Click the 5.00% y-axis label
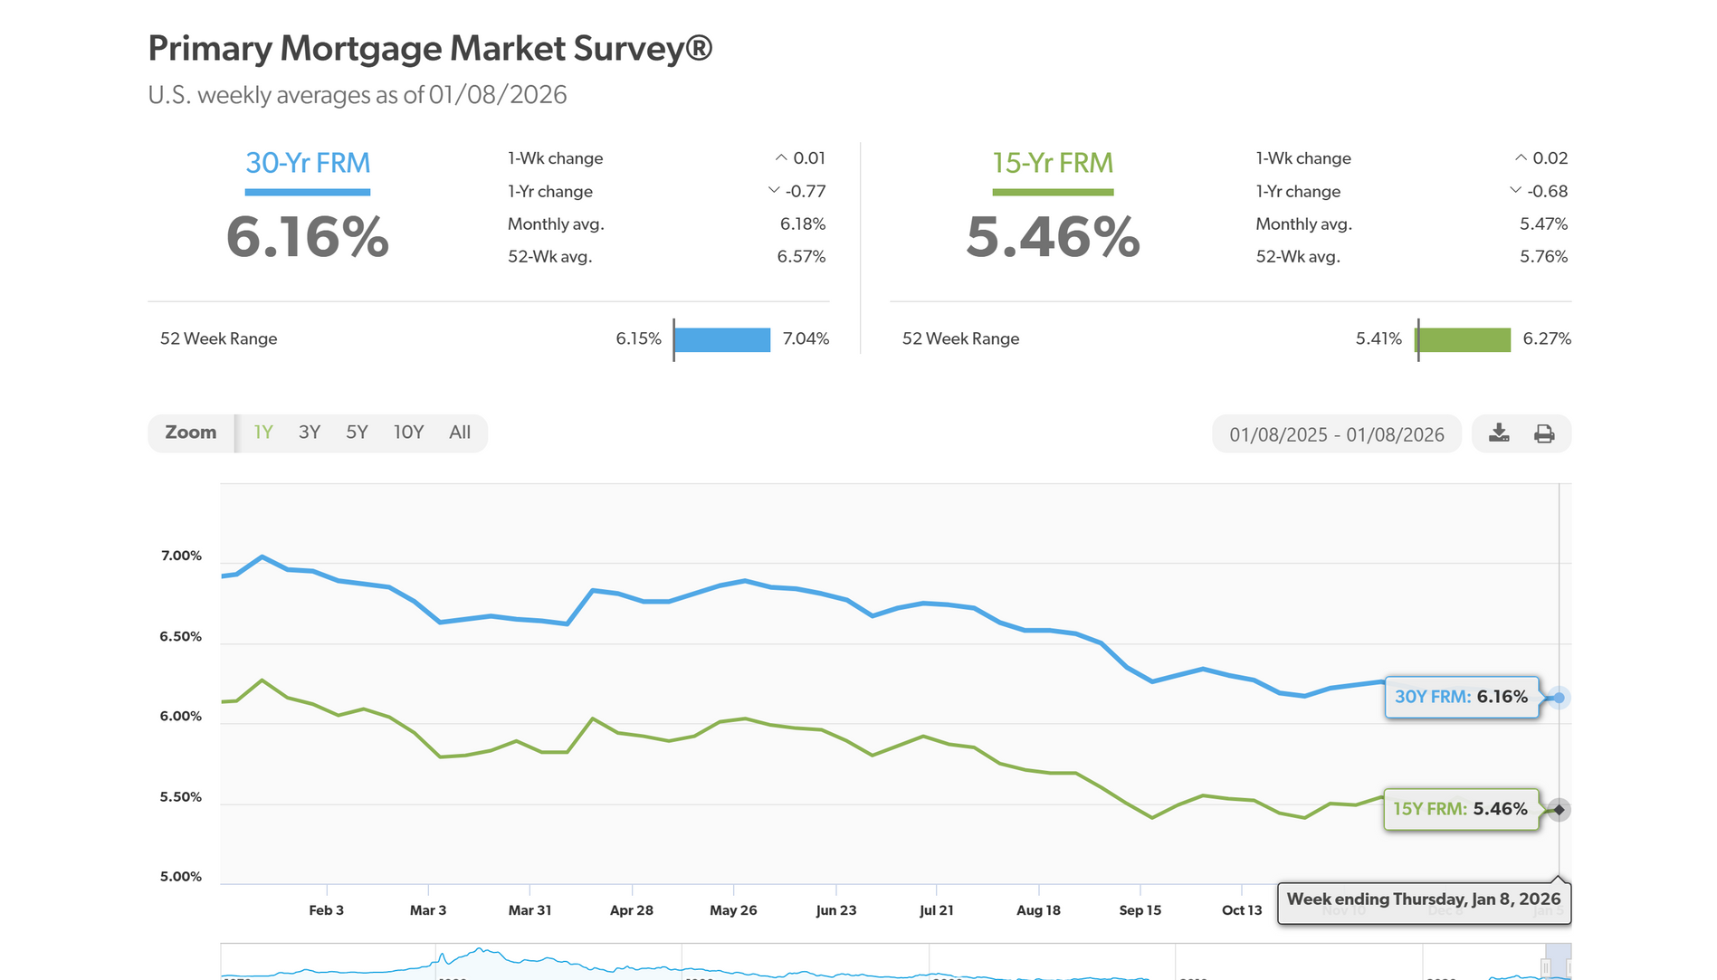This screenshot has height=980, width=1717. click(181, 876)
